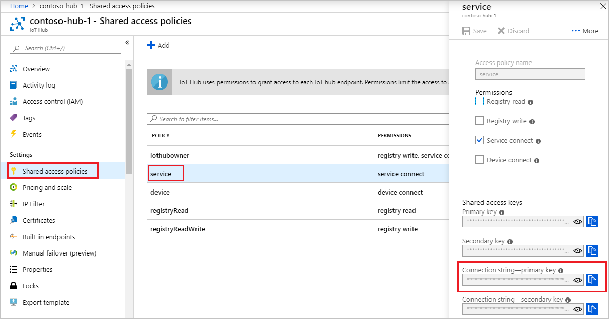Open the More options menu
This screenshot has width=609, height=319.
pyautogui.click(x=584, y=31)
